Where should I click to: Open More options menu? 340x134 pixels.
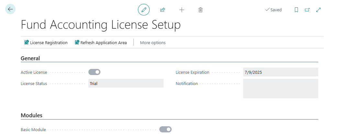coord(153,43)
